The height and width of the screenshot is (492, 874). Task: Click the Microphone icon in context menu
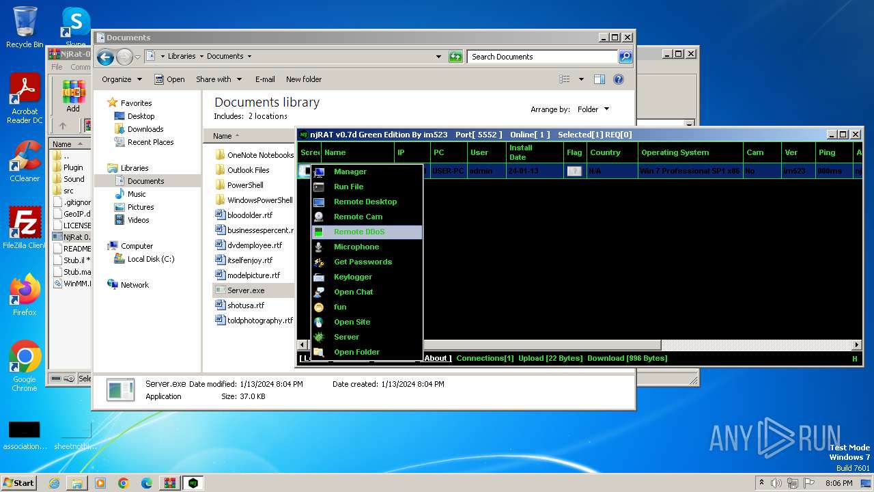(319, 247)
